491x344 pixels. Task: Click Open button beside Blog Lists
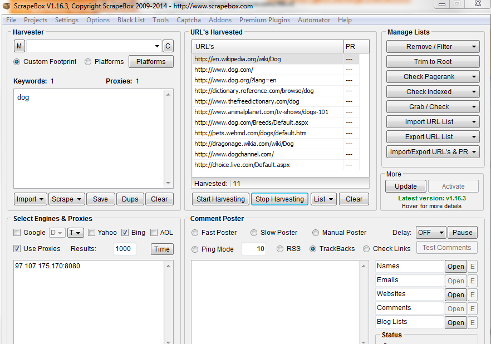coord(455,322)
